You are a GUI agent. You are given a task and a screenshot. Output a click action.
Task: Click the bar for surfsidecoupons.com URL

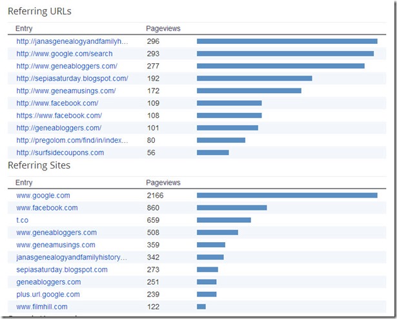click(x=213, y=152)
